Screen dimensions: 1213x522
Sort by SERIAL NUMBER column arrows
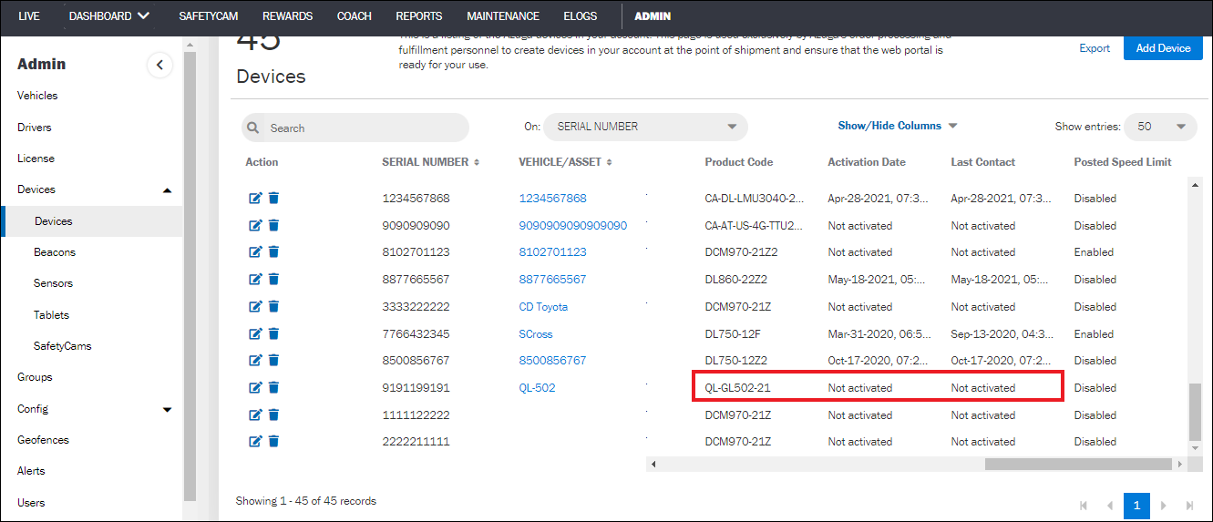tap(477, 162)
